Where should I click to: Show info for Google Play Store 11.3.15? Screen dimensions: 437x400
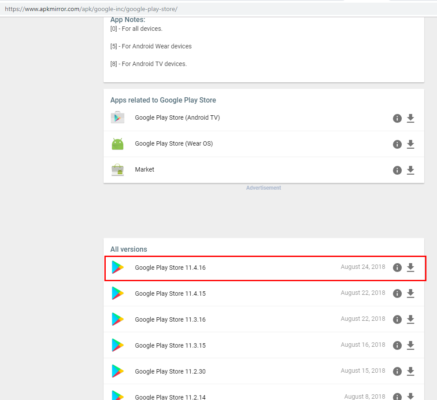pyautogui.click(x=397, y=345)
